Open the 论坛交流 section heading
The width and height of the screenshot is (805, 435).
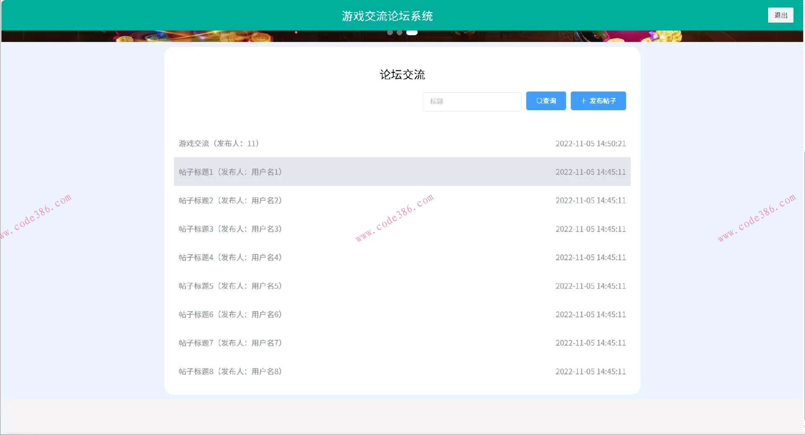click(x=402, y=75)
